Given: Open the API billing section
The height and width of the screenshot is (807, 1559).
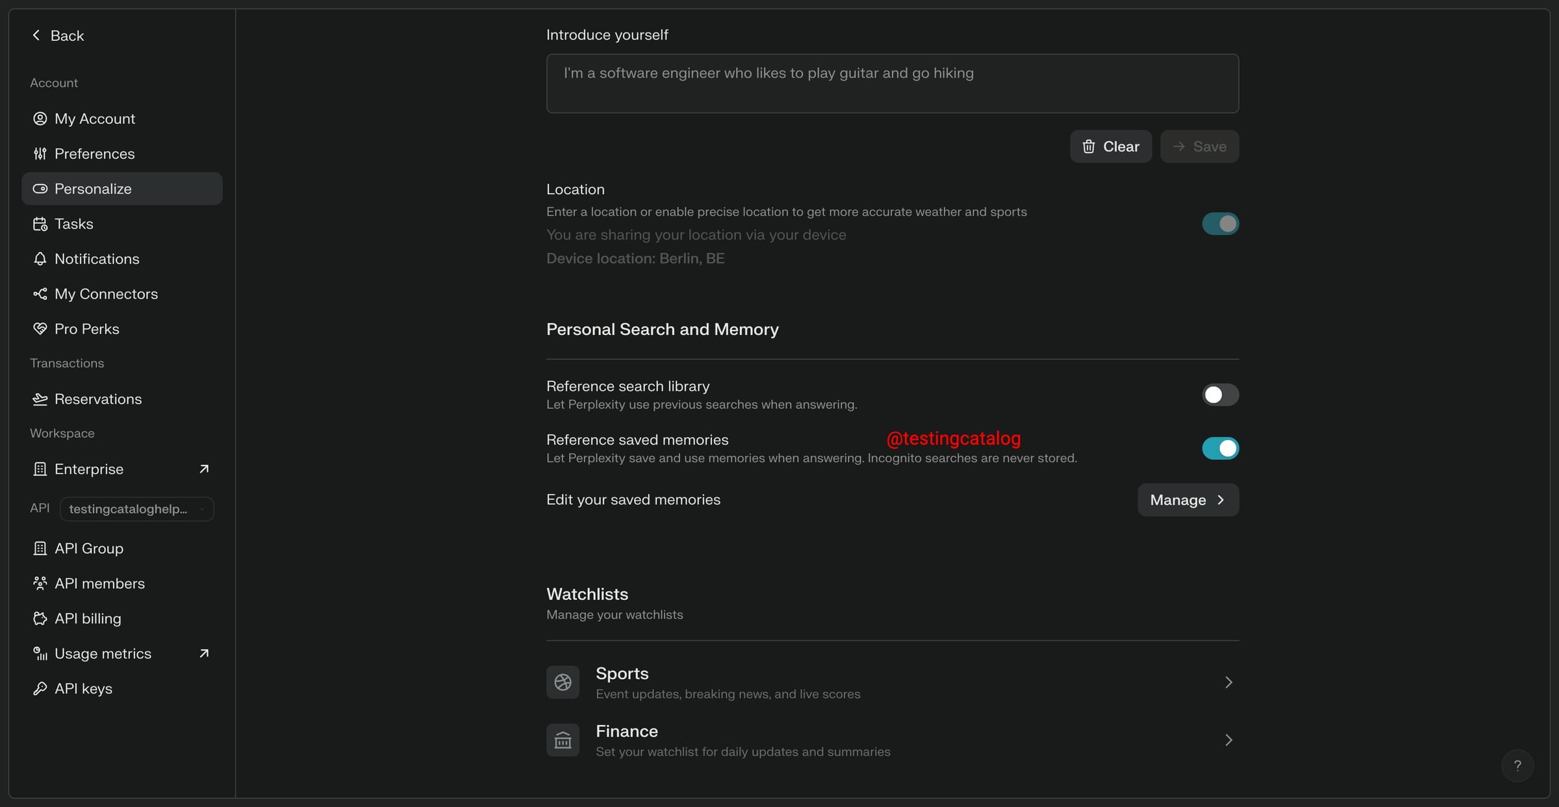Looking at the screenshot, I should [88, 619].
